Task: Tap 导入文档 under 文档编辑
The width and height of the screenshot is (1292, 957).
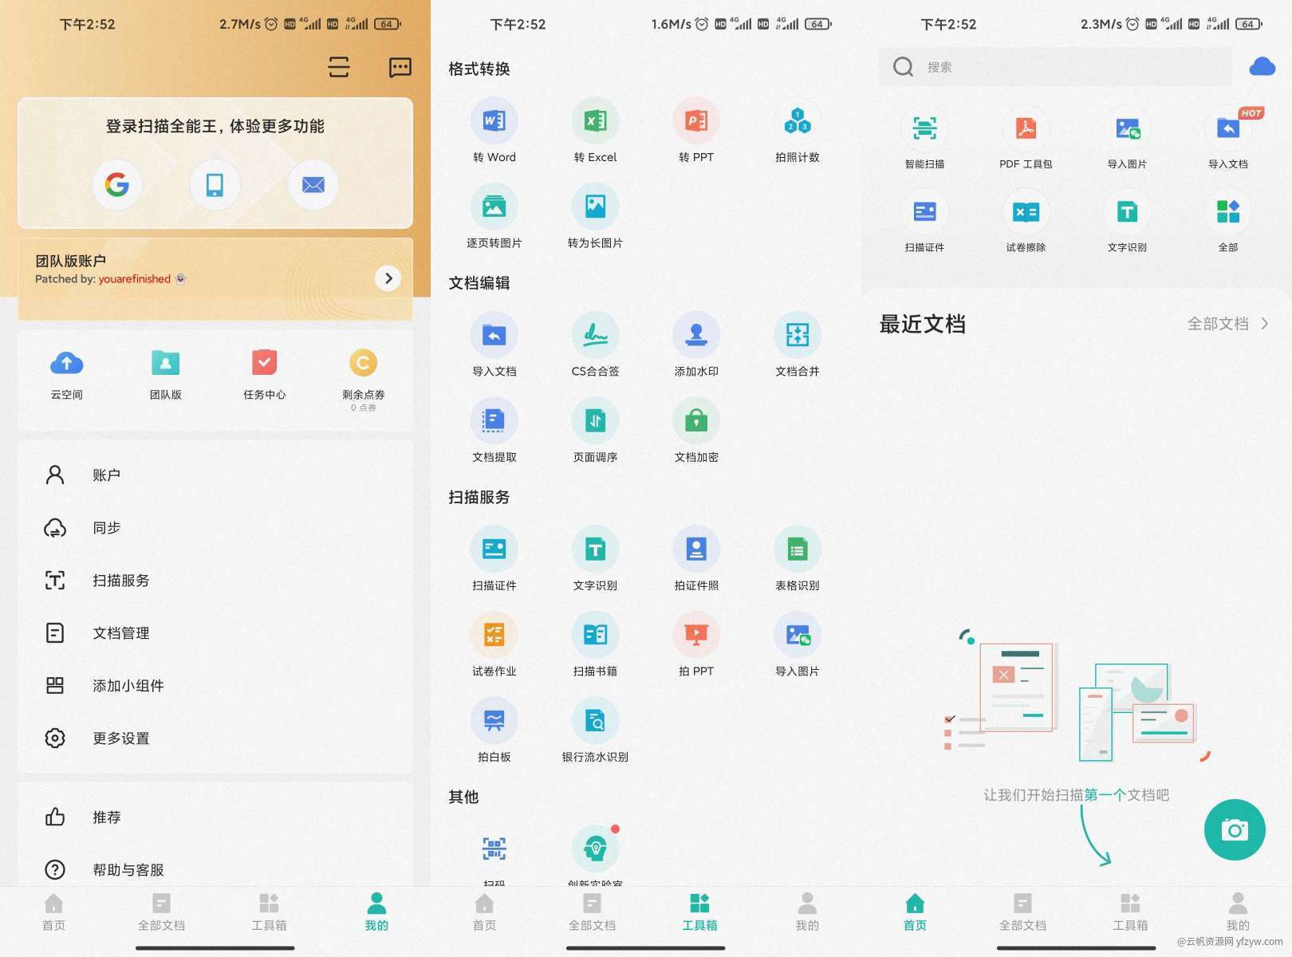Action: click(x=494, y=345)
